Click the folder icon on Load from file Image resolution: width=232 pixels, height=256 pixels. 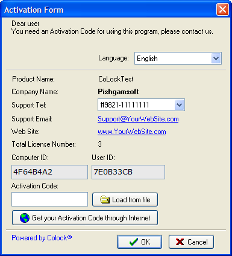click(105, 200)
